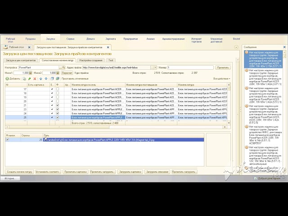Click info icon beside Добрый день Админ
This screenshot has width=288, height=216.
255,178
